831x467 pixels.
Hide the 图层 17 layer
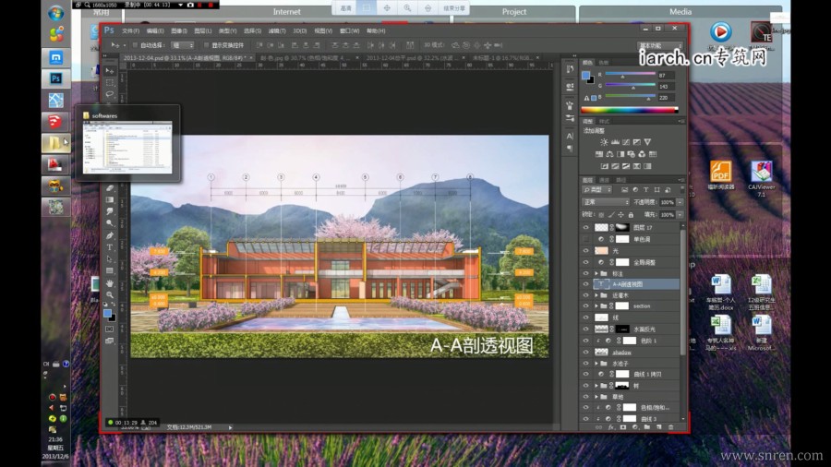tap(586, 226)
